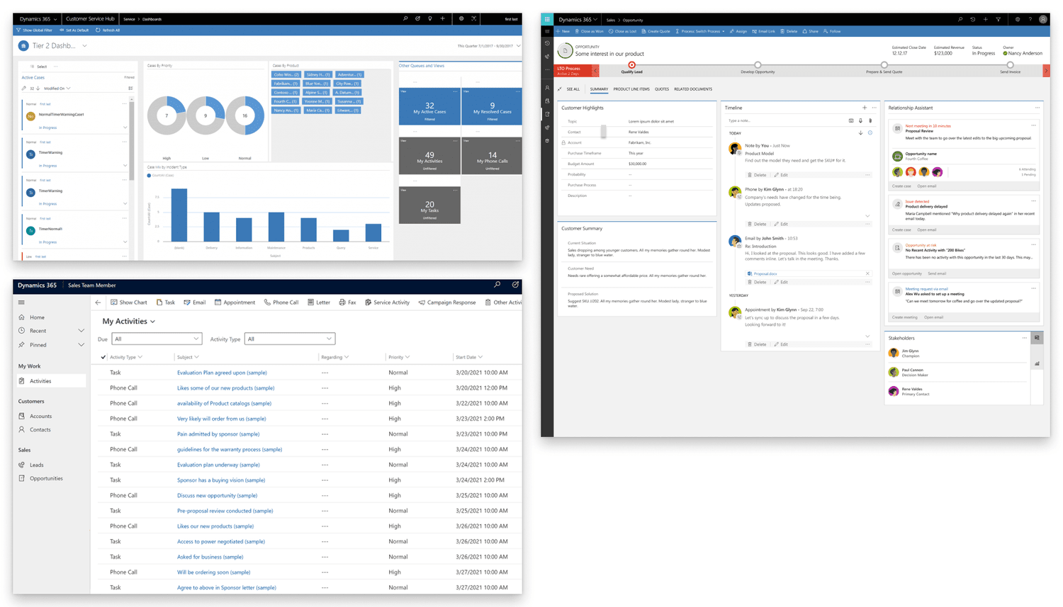Click the plus icon in the Timeline header
Screen dimensions: 1063x607
point(865,108)
